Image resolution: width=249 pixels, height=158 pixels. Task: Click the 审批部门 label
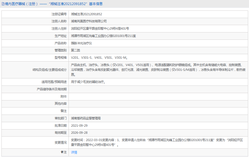[x=61, y=118]
